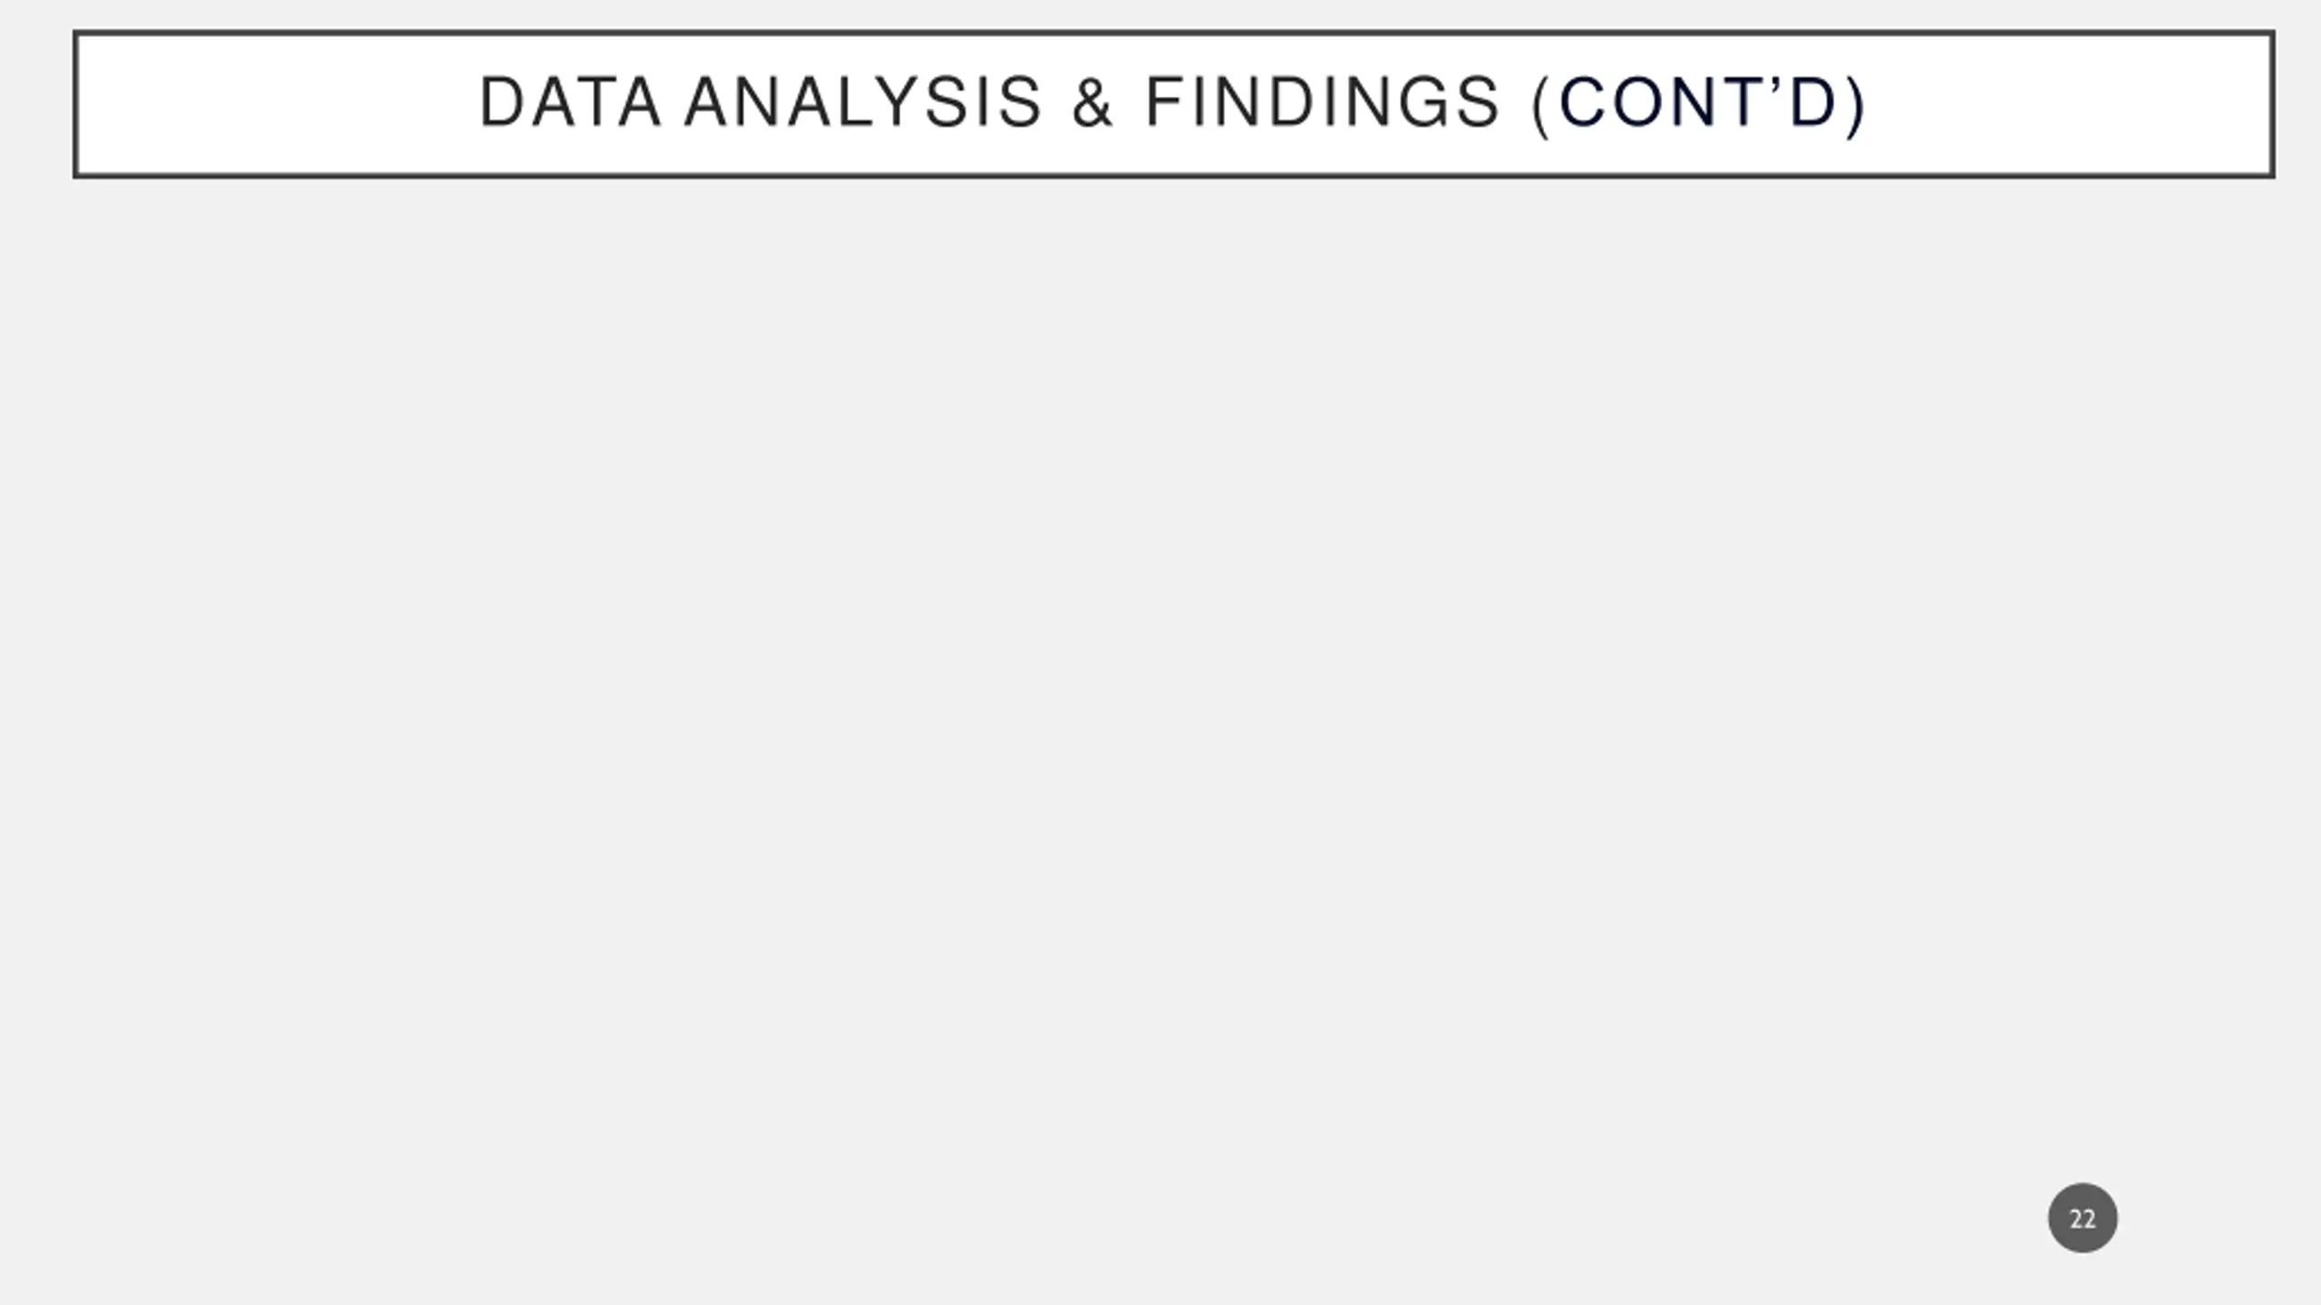Click the letter F in FINDINGS
Screen dimensions: 2321x1305
[1165, 102]
